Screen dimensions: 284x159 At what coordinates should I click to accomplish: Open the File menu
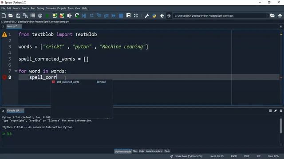3,8
